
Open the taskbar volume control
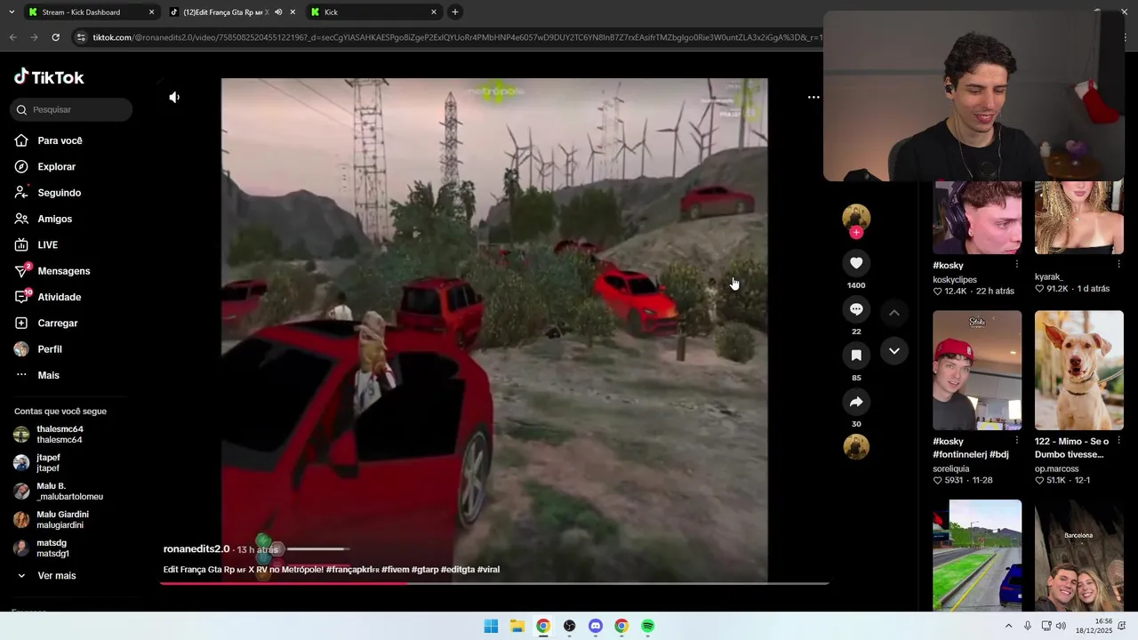coord(1061,626)
